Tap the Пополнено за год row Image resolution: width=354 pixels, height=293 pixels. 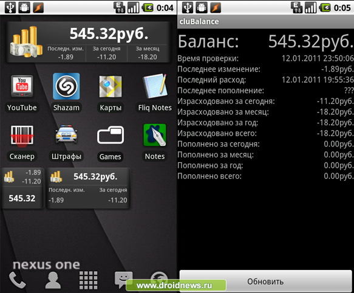click(265, 165)
